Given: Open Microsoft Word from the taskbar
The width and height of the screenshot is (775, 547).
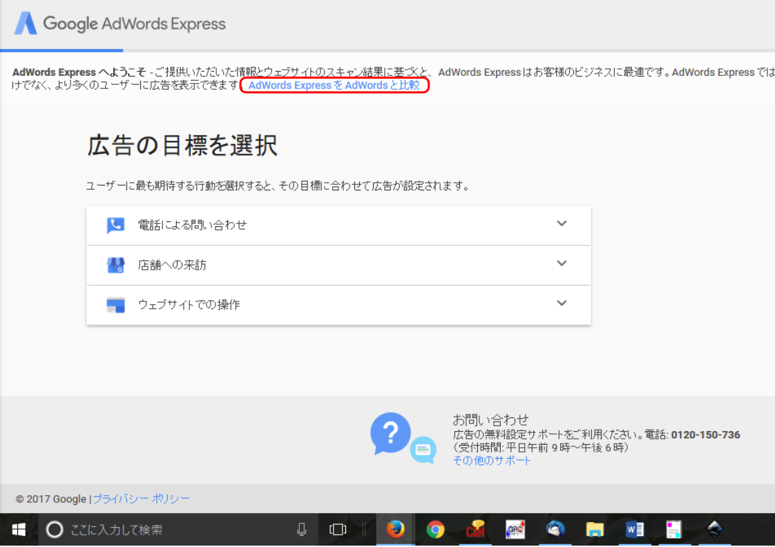Looking at the screenshot, I should click(635, 530).
